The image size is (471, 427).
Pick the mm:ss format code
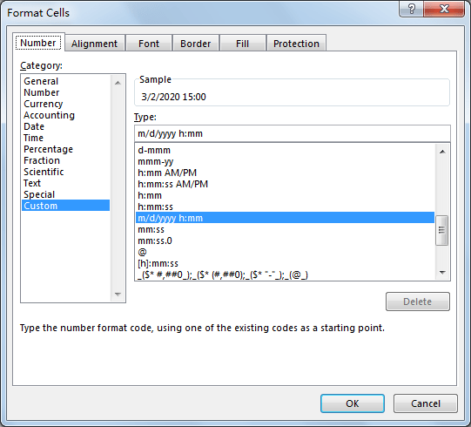point(285,229)
